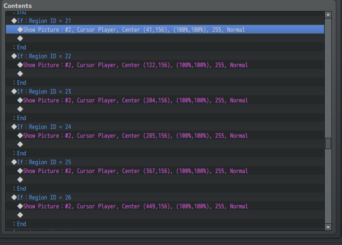Select the If Region ID = 26 condition
Image resolution: width=342 pixels, height=245 pixels.
pyautogui.click(x=43, y=197)
